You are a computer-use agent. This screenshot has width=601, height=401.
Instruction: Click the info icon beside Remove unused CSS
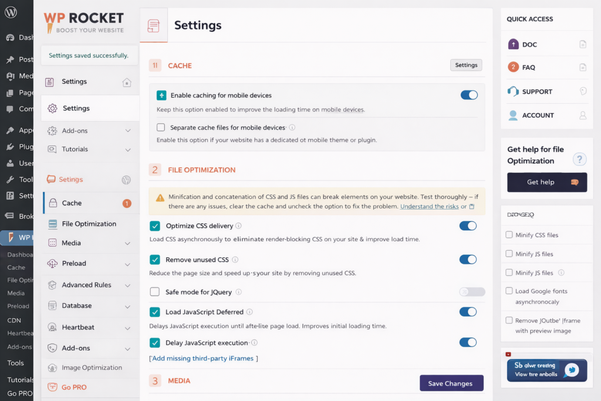235,260
